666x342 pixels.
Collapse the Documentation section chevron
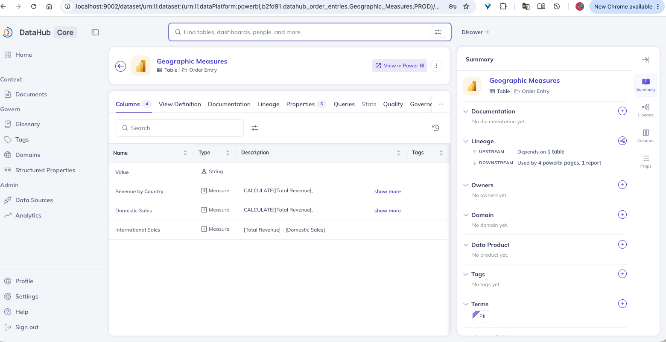click(x=466, y=111)
